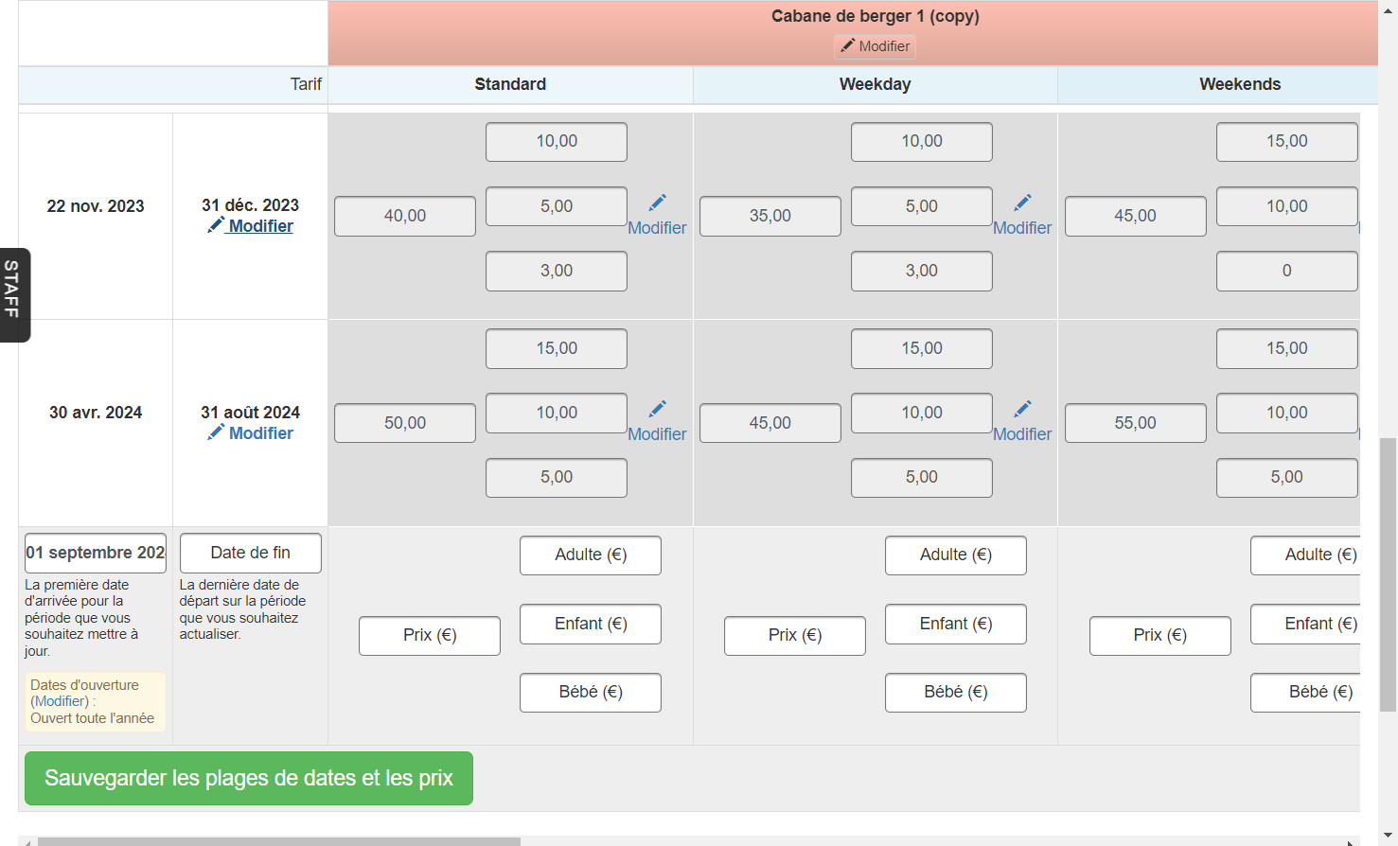Image resolution: width=1398 pixels, height=846 pixels.
Task: Click Standard 5,00 value in 30 avr. 2024 row
Action: click(x=557, y=478)
